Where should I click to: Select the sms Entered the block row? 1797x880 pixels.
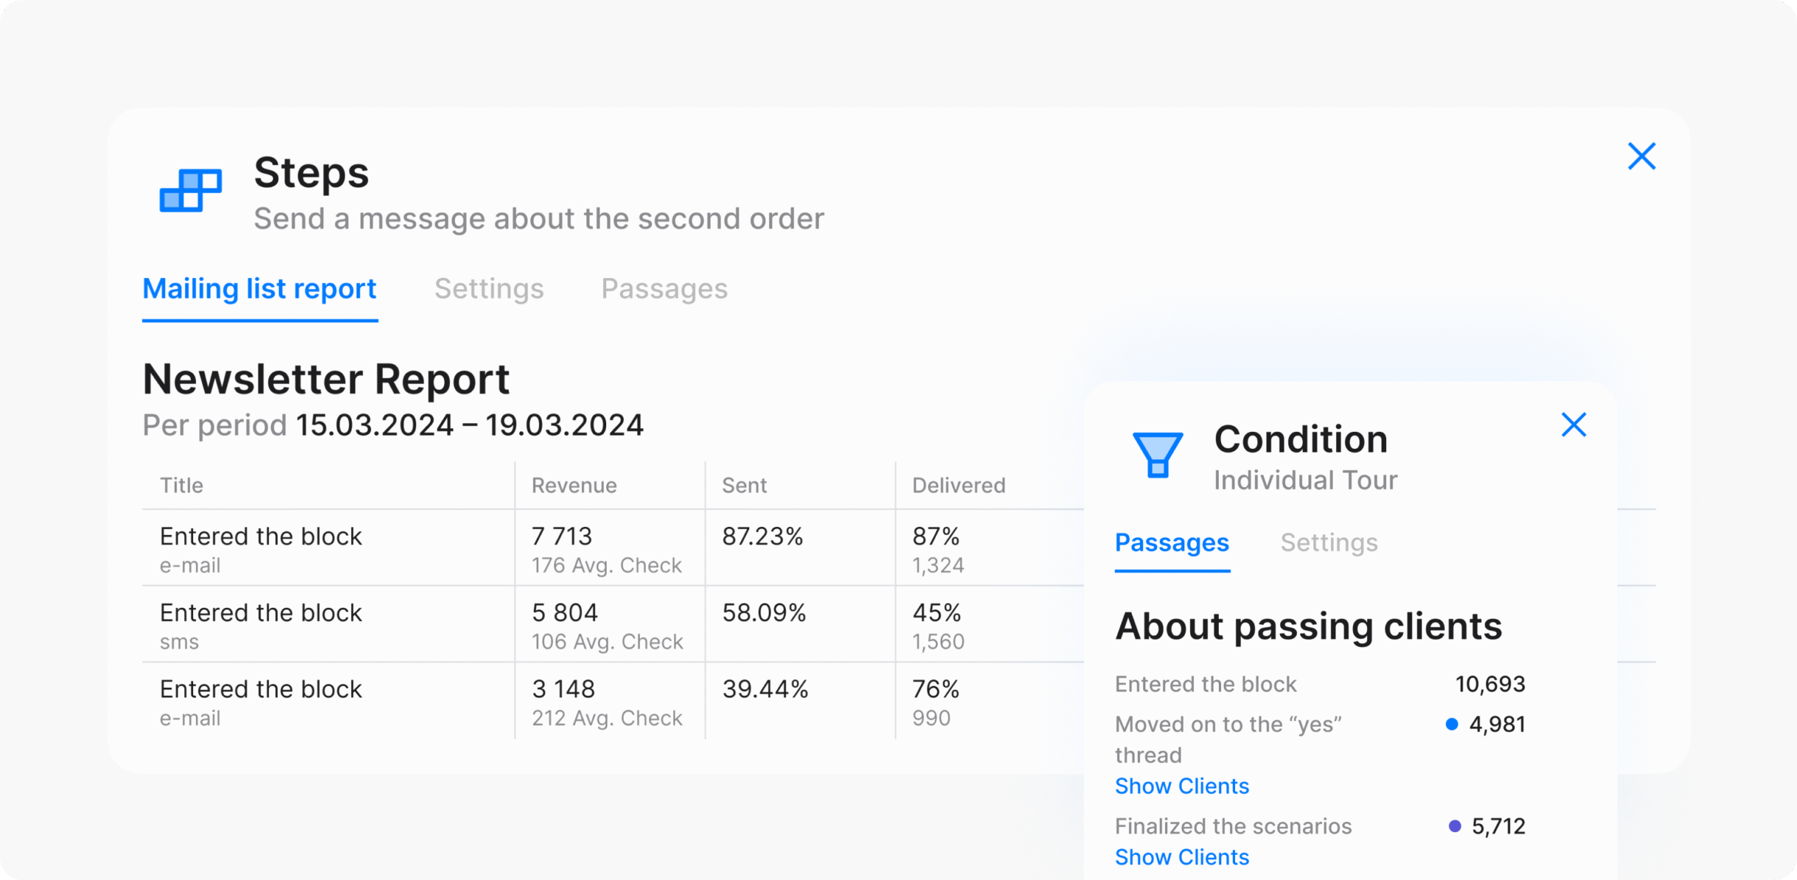[x=261, y=624]
